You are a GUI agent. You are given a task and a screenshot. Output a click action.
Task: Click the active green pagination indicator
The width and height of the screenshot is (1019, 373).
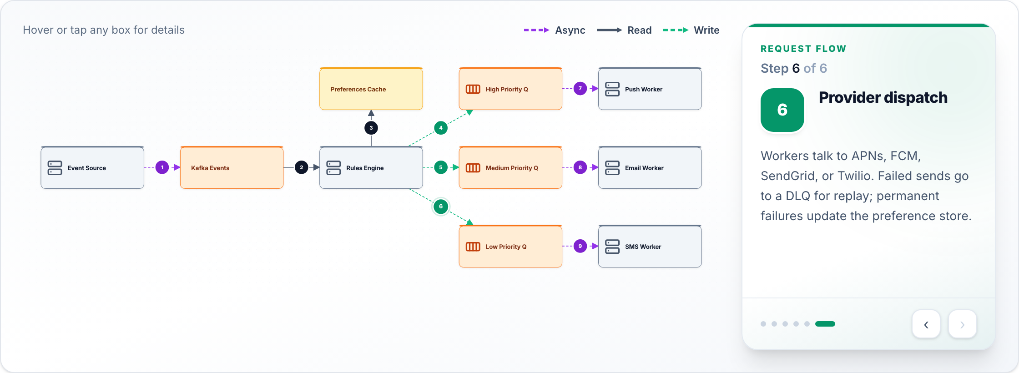[x=825, y=324]
